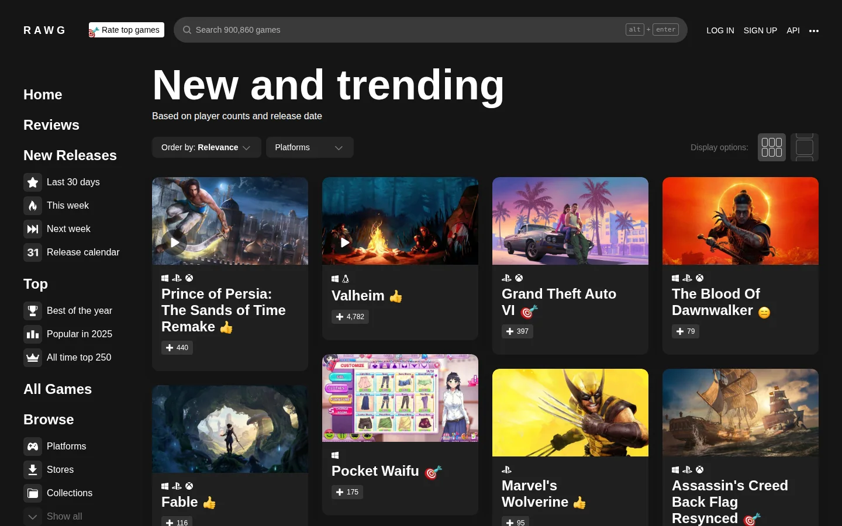
Task: Click the RAWG logo
Action: click(44, 30)
